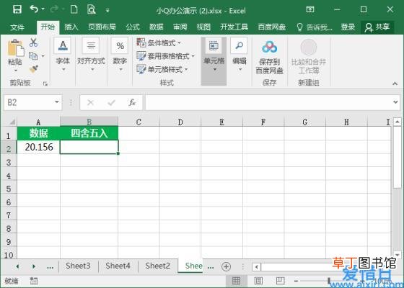Screen dimensions: 404x288
Task: Click the Cut scissors icon
Action: 33,42
